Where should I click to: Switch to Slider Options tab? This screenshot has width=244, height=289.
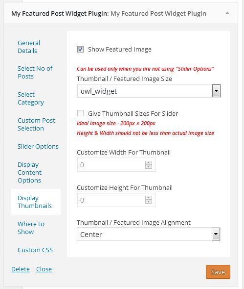38,146
